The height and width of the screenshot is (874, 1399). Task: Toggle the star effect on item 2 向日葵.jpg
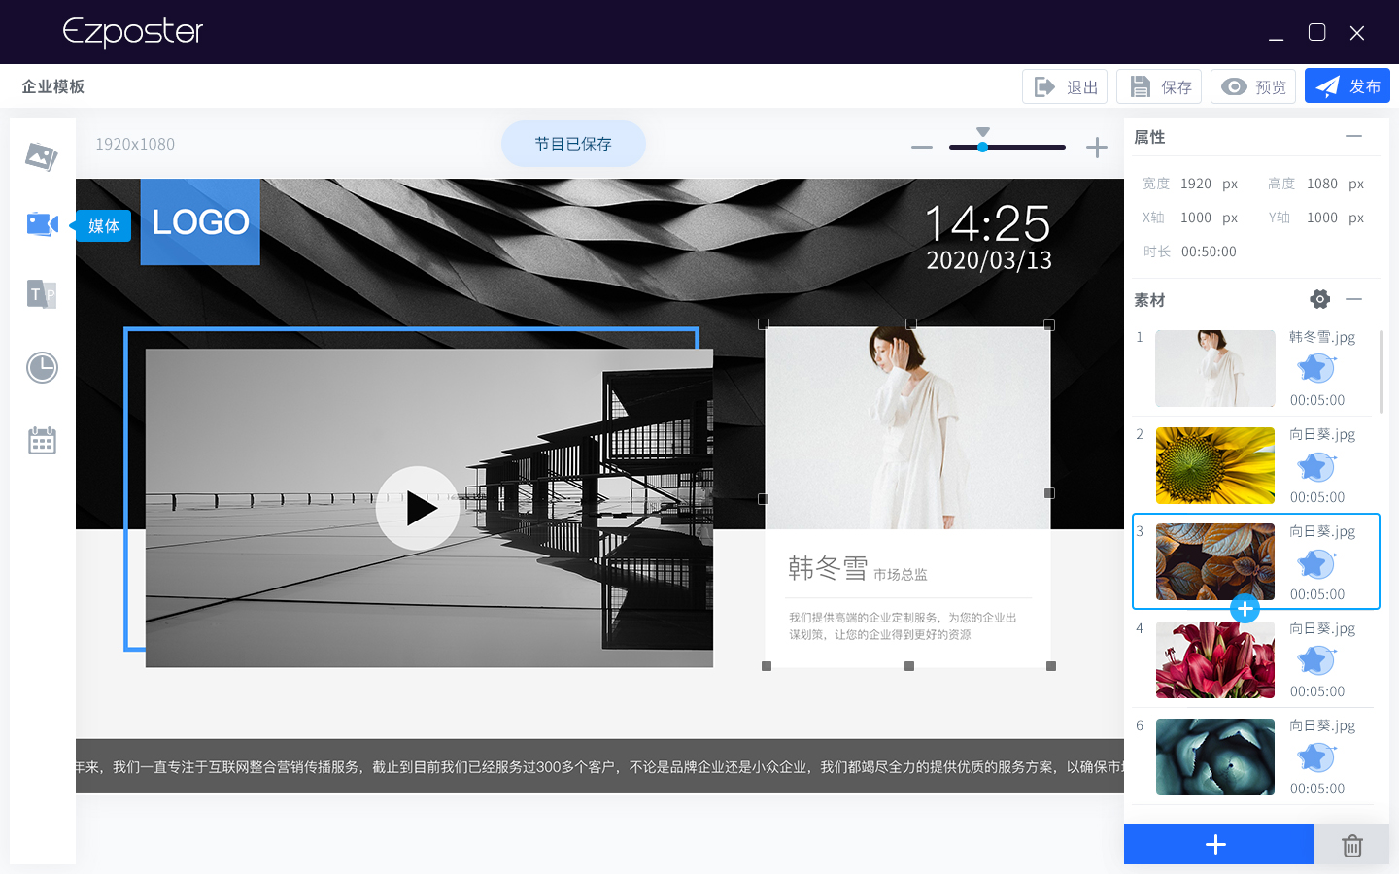tap(1315, 466)
